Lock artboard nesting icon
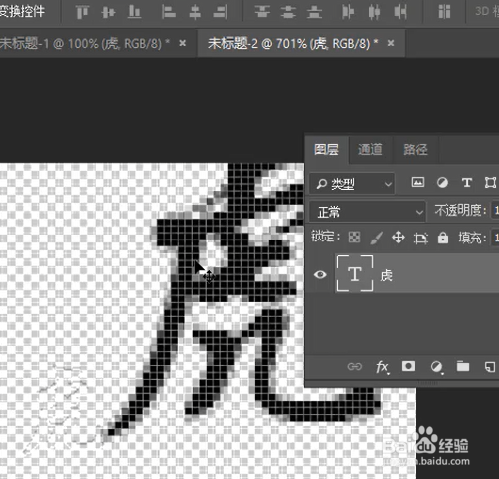 (421, 239)
